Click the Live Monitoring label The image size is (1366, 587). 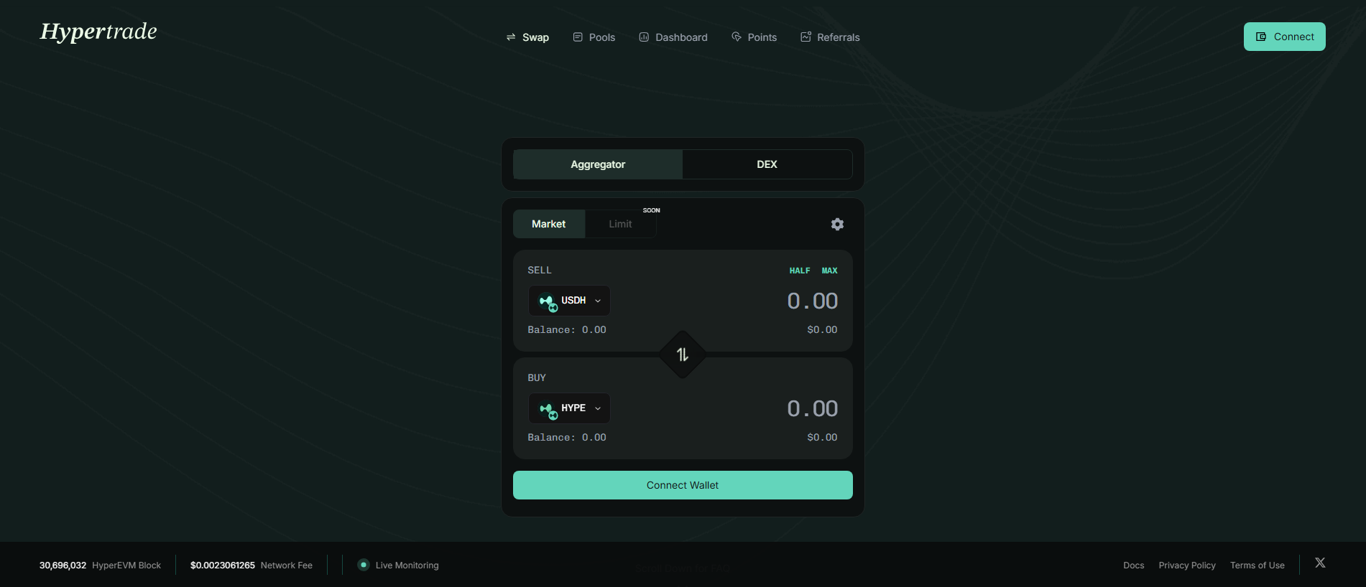click(x=407, y=565)
